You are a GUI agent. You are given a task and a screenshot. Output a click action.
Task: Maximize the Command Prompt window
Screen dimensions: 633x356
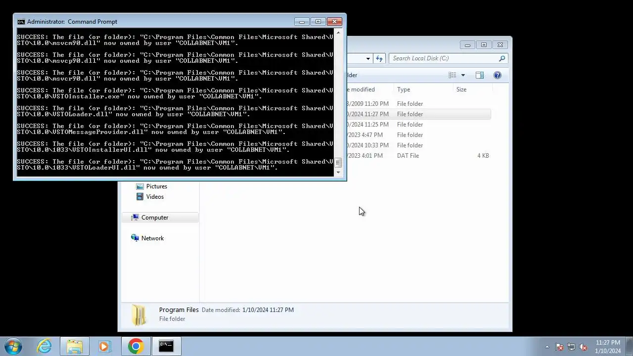318,21
